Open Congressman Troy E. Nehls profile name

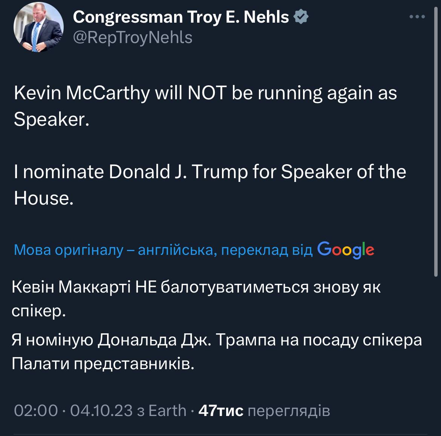(181, 17)
